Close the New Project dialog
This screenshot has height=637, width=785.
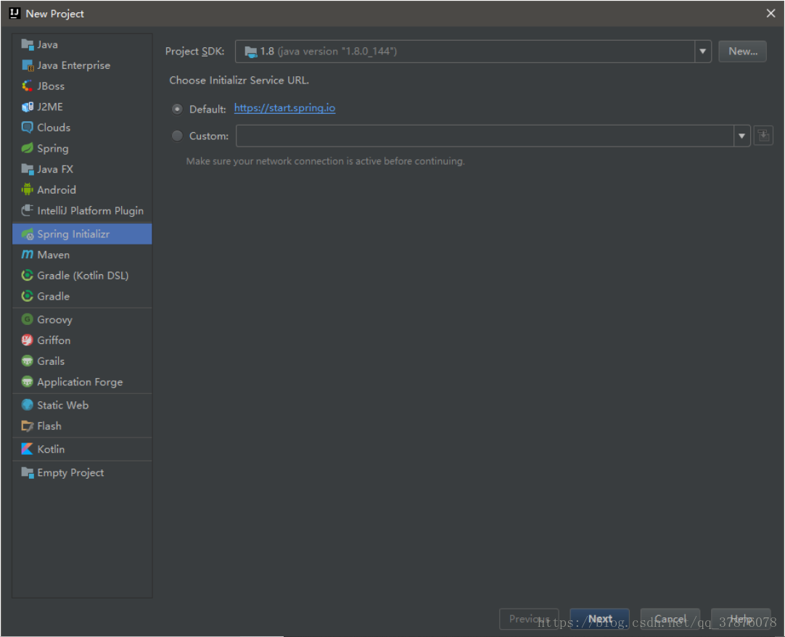770,13
